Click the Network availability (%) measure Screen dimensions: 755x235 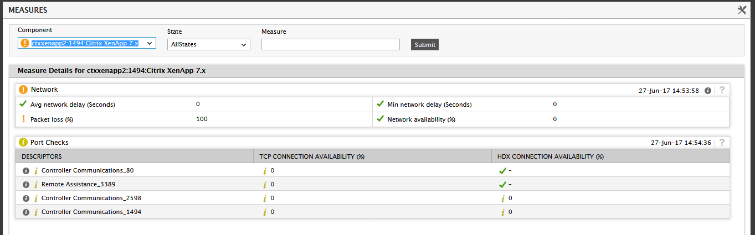click(421, 119)
